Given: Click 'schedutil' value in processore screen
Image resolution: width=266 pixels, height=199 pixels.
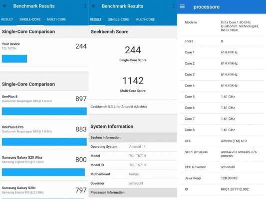Looking at the screenshot, I should click(x=228, y=167).
